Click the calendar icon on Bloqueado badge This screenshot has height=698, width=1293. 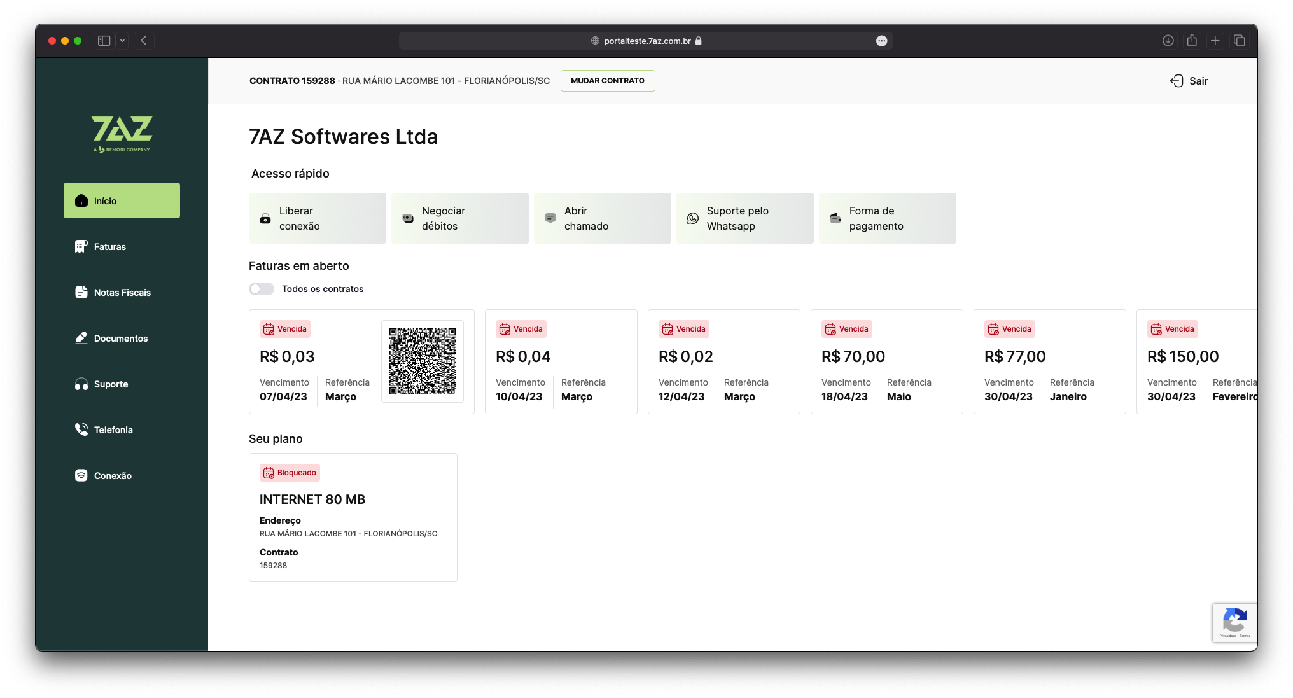[x=269, y=473]
